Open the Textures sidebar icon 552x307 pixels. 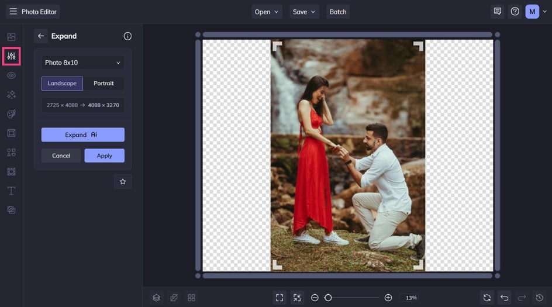coord(11,171)
